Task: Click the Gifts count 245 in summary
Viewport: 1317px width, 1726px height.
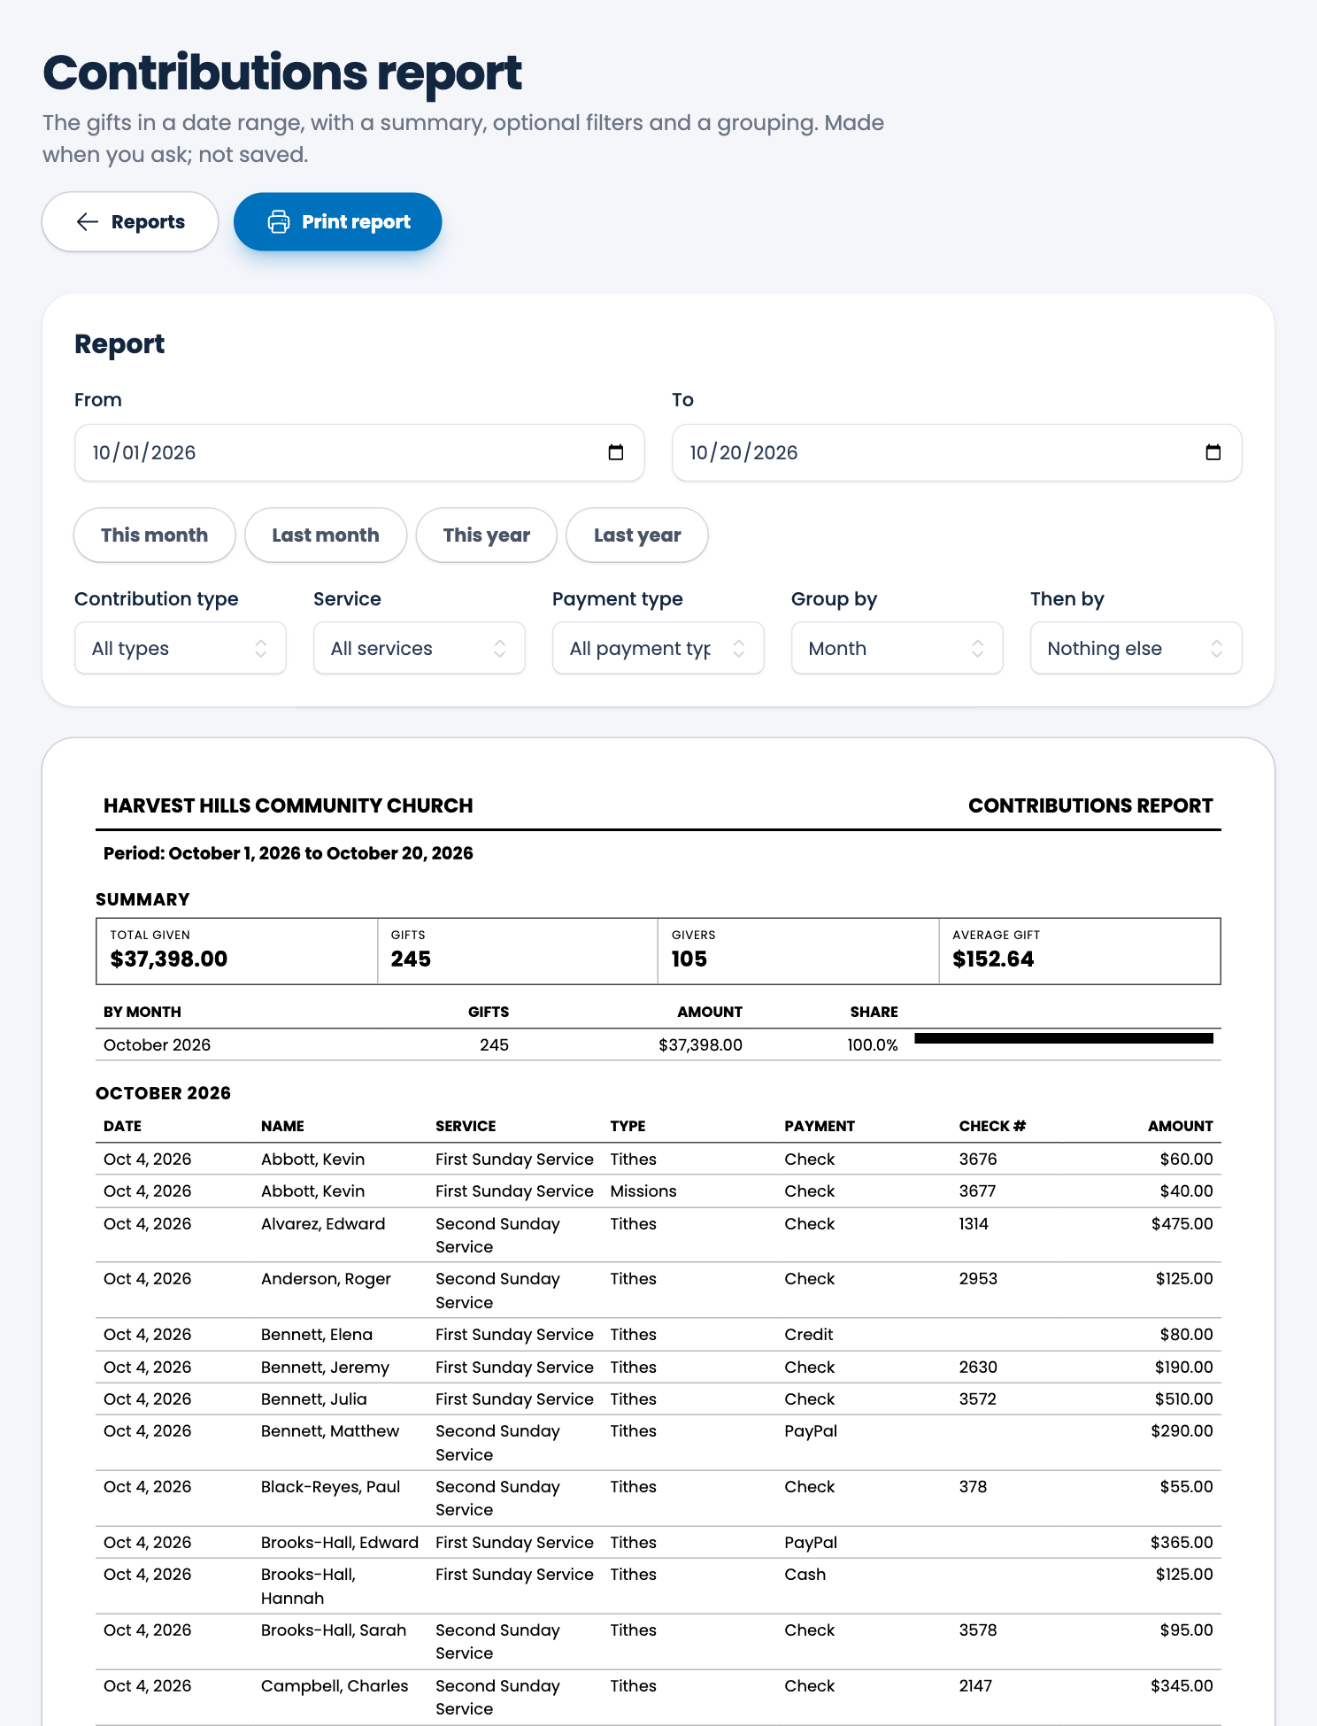Action: tap(411, 959)
